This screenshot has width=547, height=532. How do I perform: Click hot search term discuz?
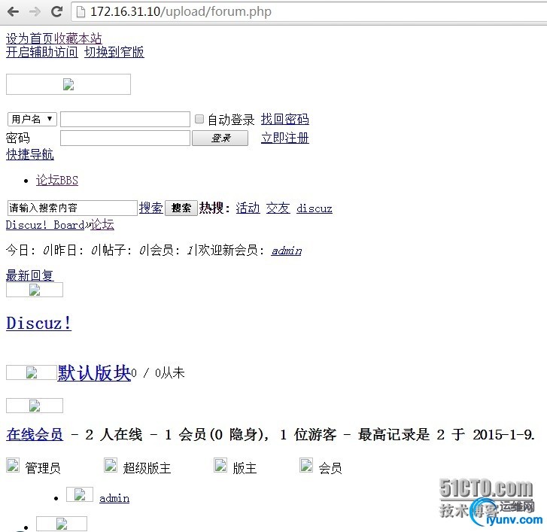[315, 208]
